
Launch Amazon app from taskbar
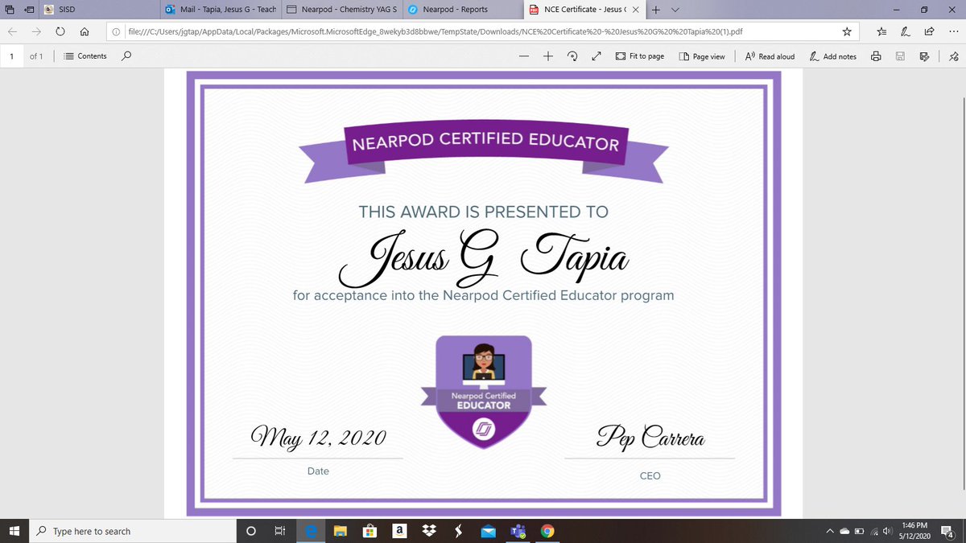point(398,531)
